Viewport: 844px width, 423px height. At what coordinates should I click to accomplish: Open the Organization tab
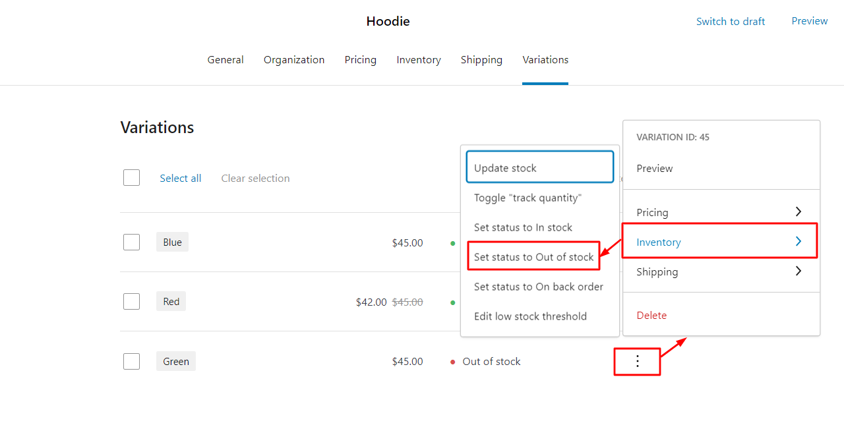click(294, 60)
